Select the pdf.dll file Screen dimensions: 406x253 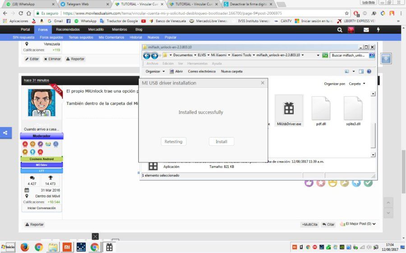[x=321, y=110]
